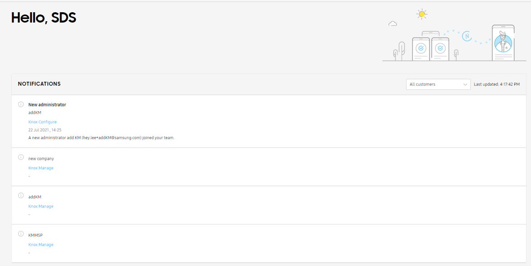Open the Knox Manage link under addKM
The width and height of the screenshot is (531, 266).
41,206
